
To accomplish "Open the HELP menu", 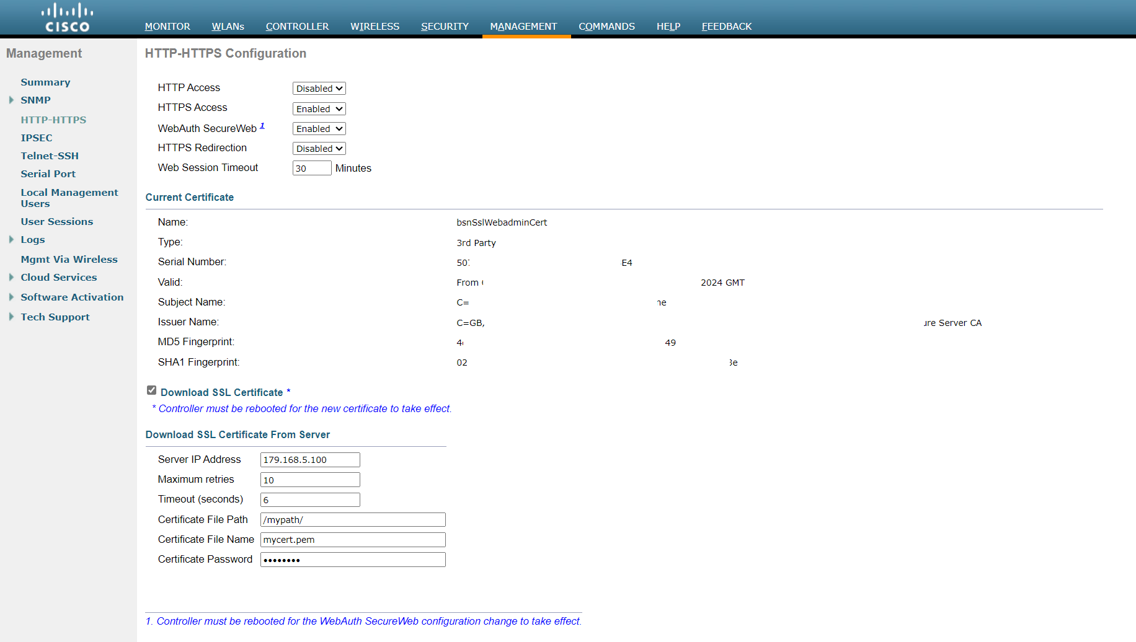I will (x=668, y=26).
